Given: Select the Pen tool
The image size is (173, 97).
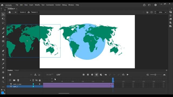Looking at the screenshot, I should (3, 51).
